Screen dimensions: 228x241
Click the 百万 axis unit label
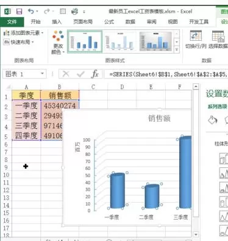point(77,147)
